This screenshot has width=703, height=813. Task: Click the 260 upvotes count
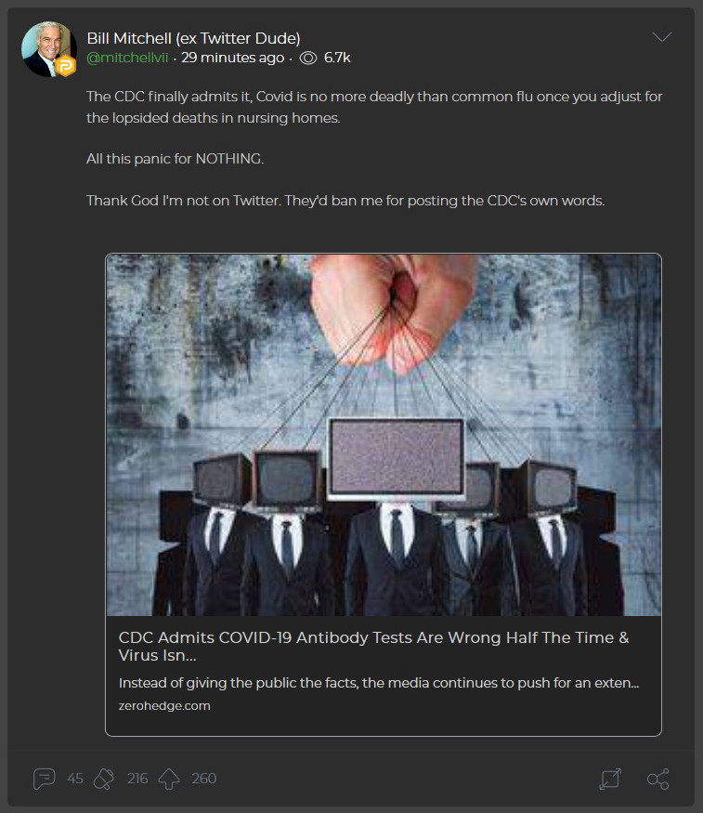(204, 779)
